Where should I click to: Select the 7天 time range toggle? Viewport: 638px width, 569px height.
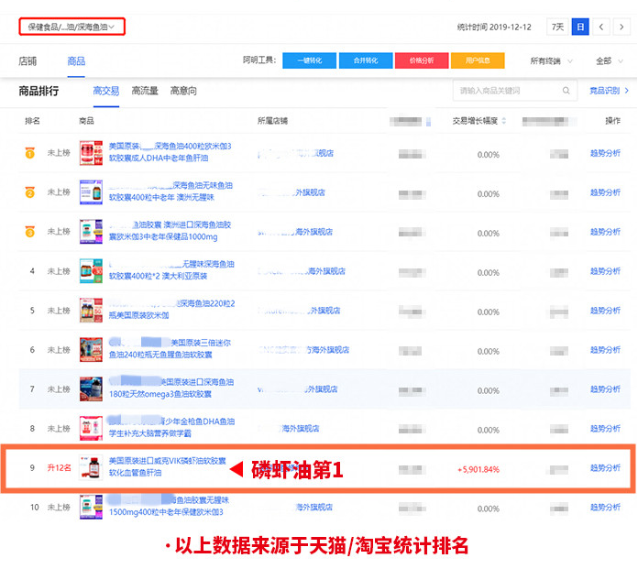(557, 27)
